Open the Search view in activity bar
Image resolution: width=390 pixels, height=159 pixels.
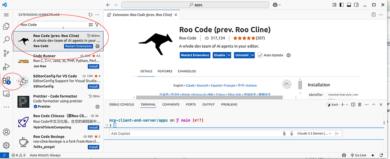coord(6,40)
